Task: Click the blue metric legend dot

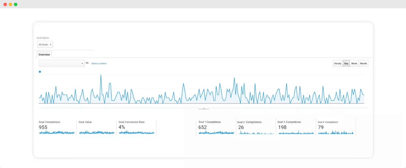Action: click(40, 72)
